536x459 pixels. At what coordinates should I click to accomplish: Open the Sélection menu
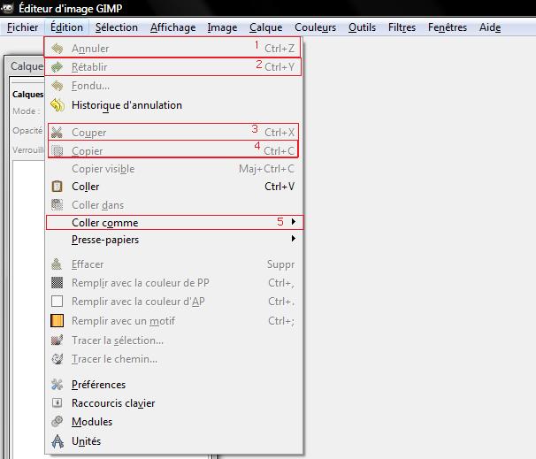pos(117,27)
